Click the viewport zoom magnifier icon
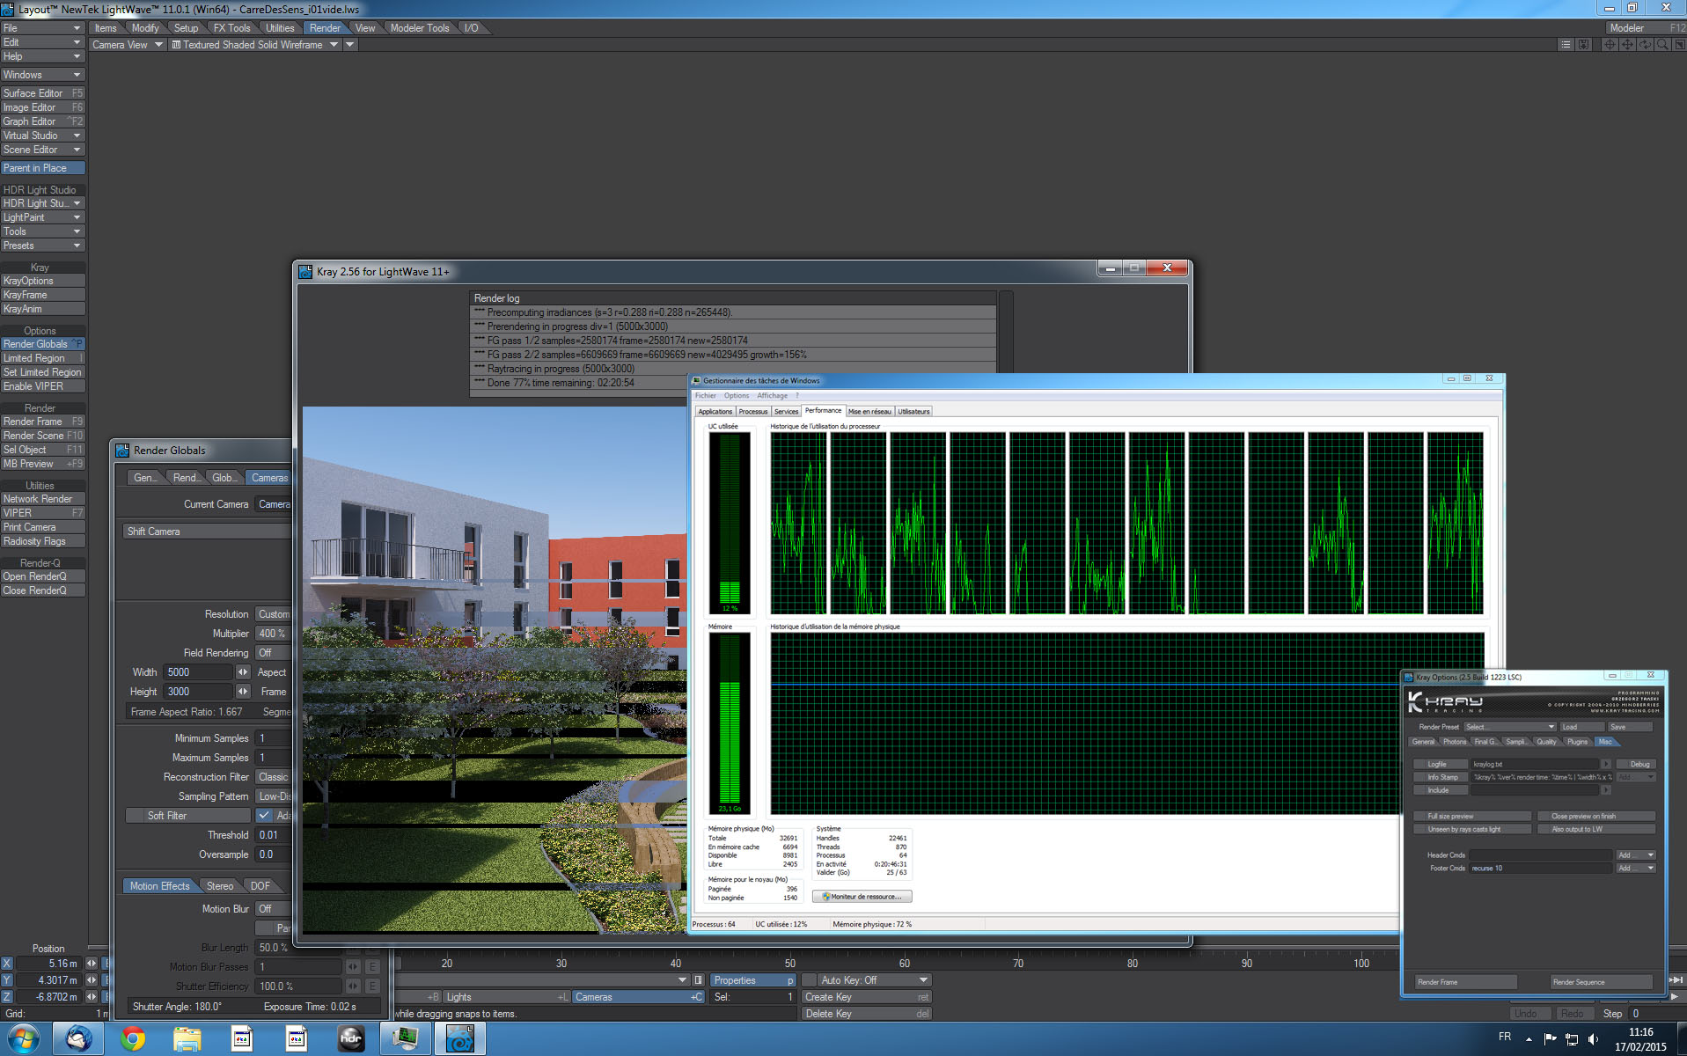This screenshot has width=1687, height=1056. click(1661, 45)
